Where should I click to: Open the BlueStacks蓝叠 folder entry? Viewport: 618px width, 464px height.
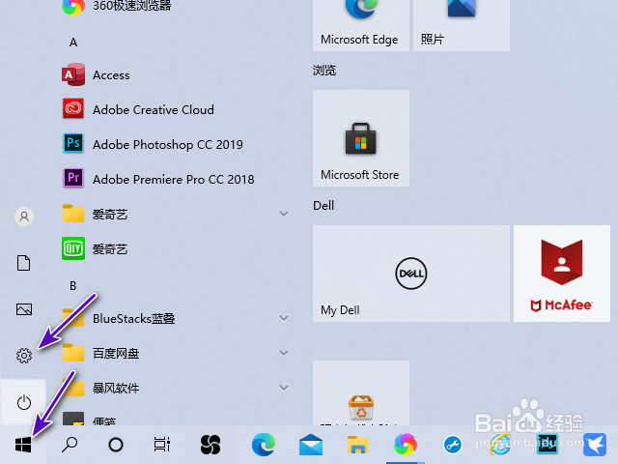click(174, 318)
